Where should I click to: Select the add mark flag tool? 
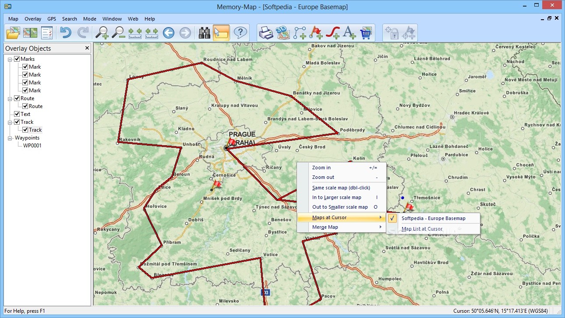pos(316,33)
